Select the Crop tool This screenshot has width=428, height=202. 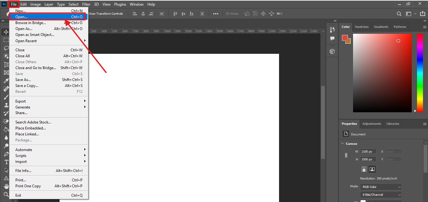6,64
